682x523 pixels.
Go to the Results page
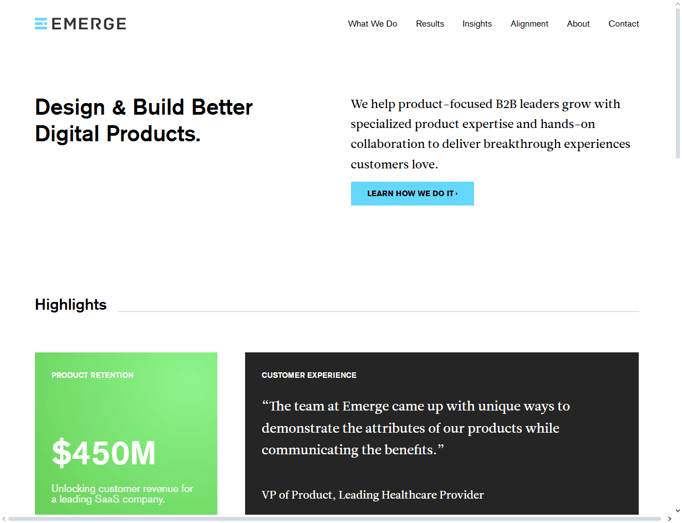[430, 24]
